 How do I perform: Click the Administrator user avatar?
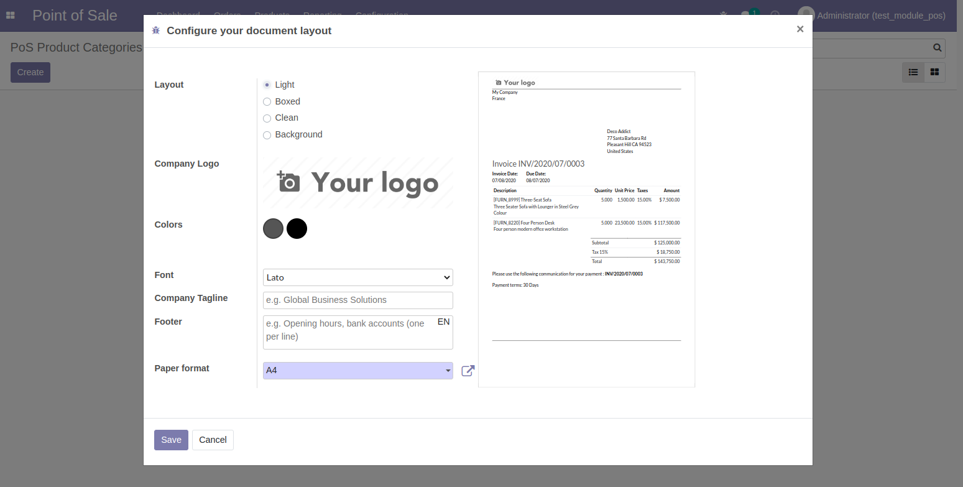point(806,16)
